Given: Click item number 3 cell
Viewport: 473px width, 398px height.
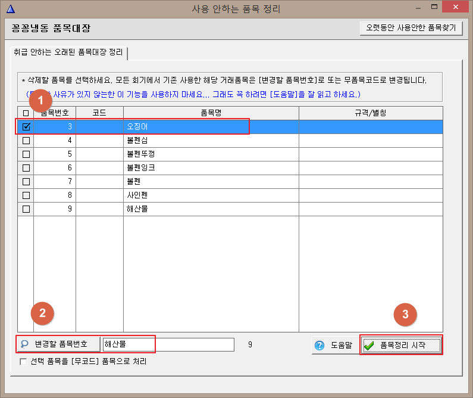Looking at the screenshot, I should [55, 126].
